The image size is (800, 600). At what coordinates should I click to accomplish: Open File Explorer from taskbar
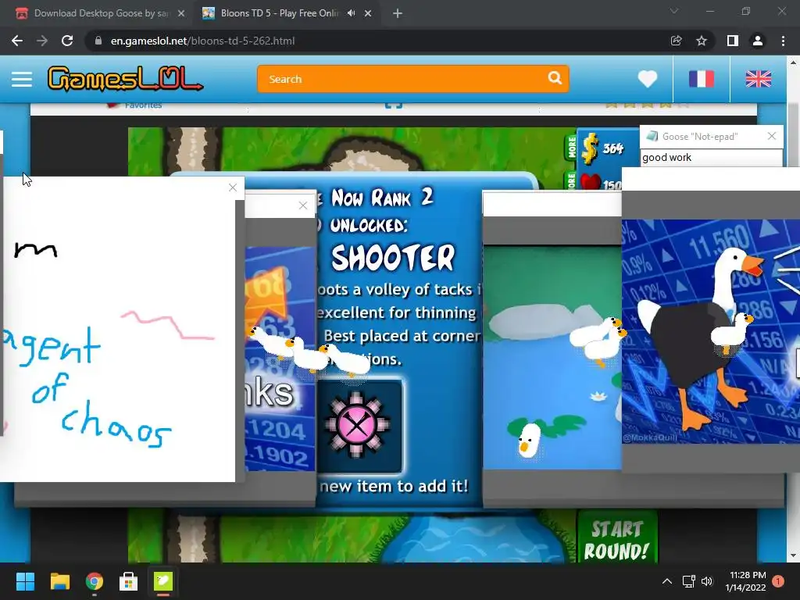pos(59,581)
